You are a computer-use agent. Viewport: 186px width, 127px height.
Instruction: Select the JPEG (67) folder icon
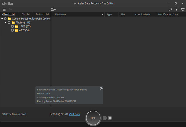pos(17,27)
